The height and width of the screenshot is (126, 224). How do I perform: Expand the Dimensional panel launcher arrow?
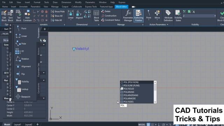click(99, 25)
